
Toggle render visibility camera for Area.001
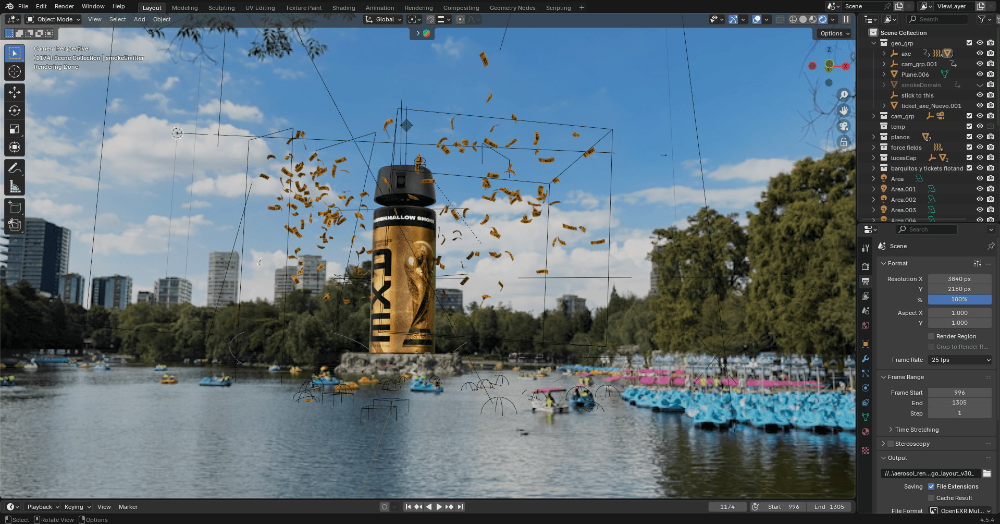pos(990,189)
